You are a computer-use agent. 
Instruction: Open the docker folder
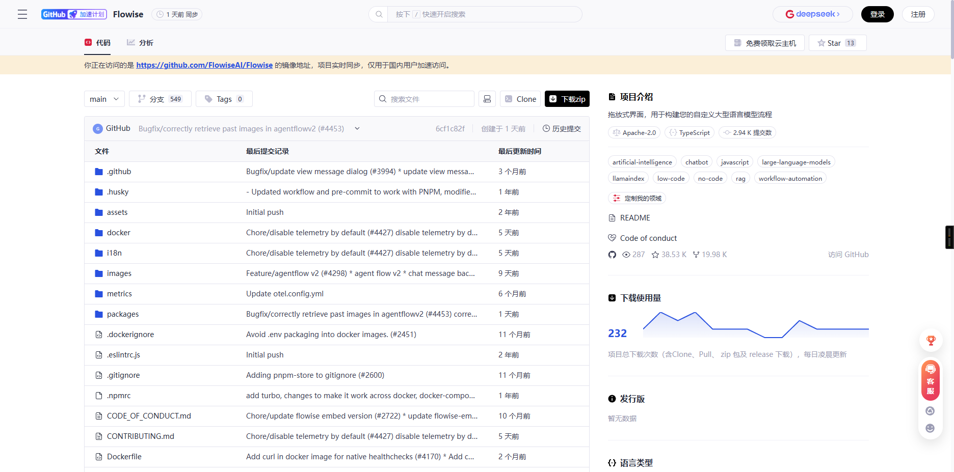tap(119, 233)
